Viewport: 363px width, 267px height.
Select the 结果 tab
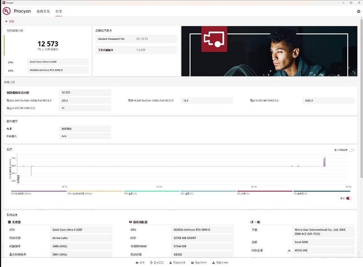coord(59,11)
